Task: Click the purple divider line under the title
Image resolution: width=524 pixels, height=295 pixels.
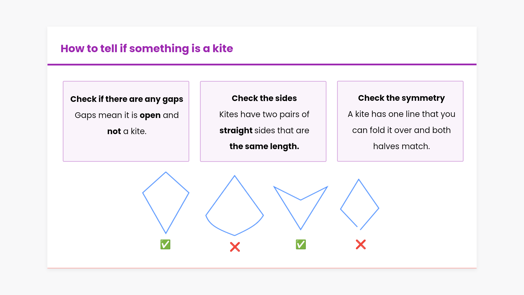Action: (x=262, y=64)
